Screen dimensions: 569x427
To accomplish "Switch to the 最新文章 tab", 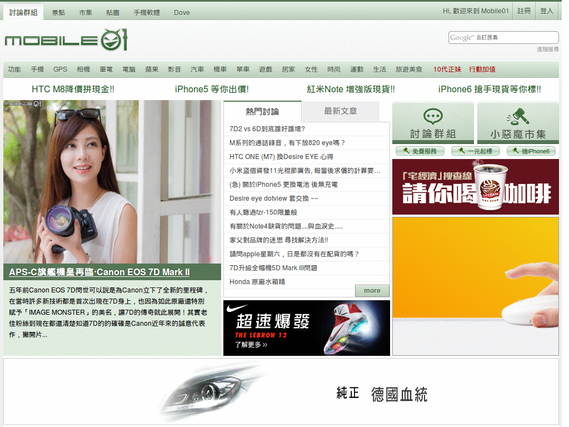I will point(341,111).
